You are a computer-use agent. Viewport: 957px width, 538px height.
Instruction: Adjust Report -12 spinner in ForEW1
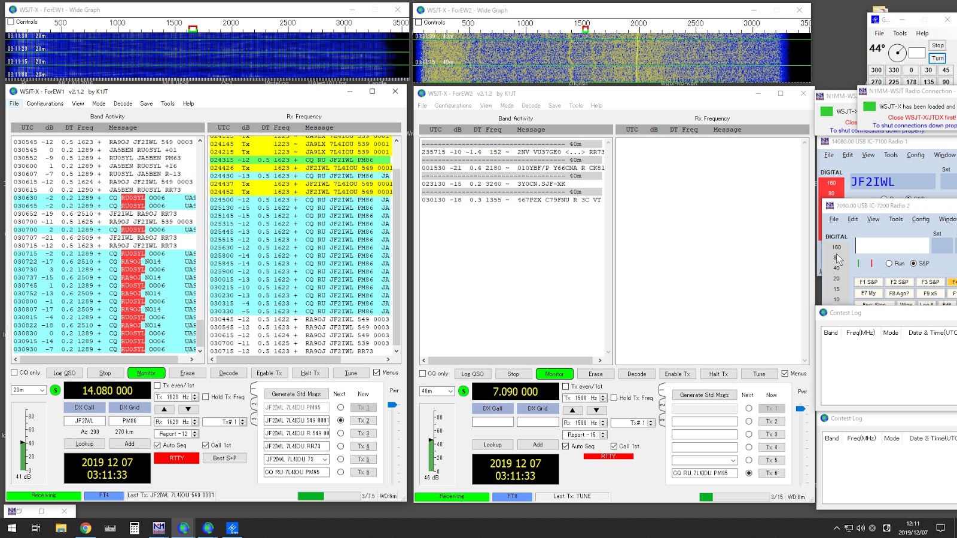click(x=194, y=434)
